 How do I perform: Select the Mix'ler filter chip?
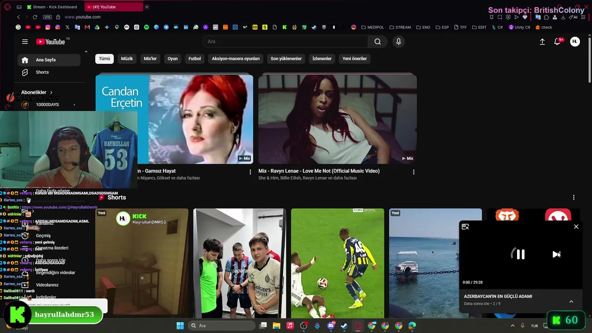pos(150,59)
